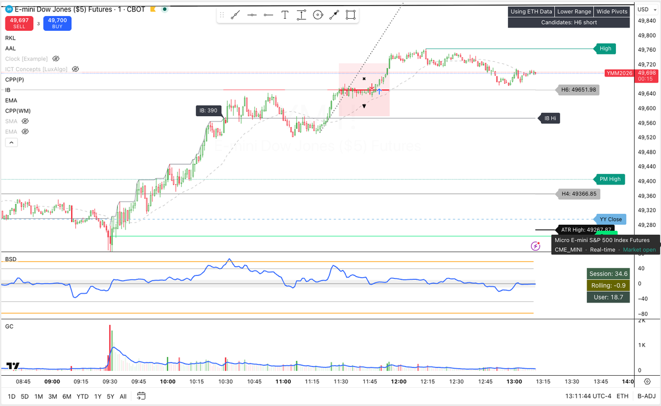
Task: Select the Text annotation tool
Action: click(285, 15)
